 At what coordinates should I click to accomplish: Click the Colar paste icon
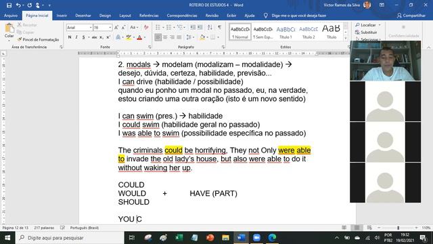click(x=9, y=28)
